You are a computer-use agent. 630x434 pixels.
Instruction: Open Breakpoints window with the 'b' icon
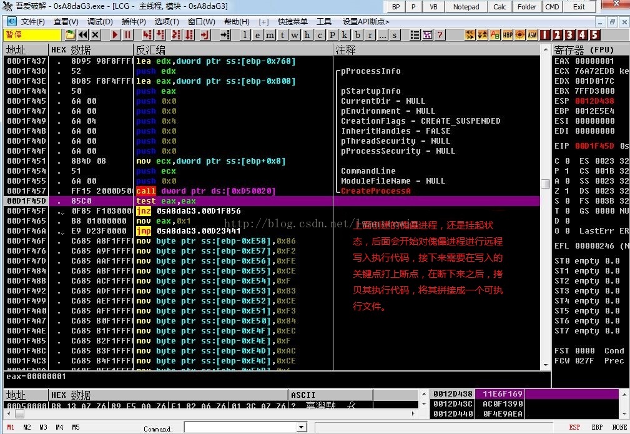(x=358, y=35)
